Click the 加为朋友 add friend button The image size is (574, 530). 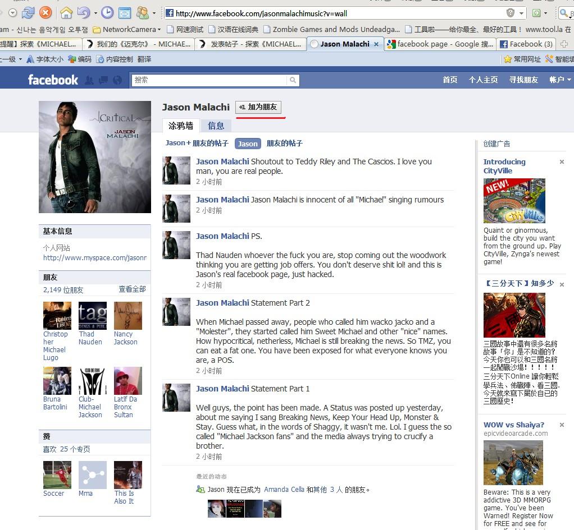click(258, 107)
